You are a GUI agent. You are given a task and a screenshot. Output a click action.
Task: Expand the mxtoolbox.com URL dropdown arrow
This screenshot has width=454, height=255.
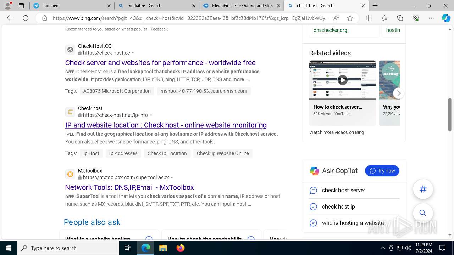click(x=172, y=178)
